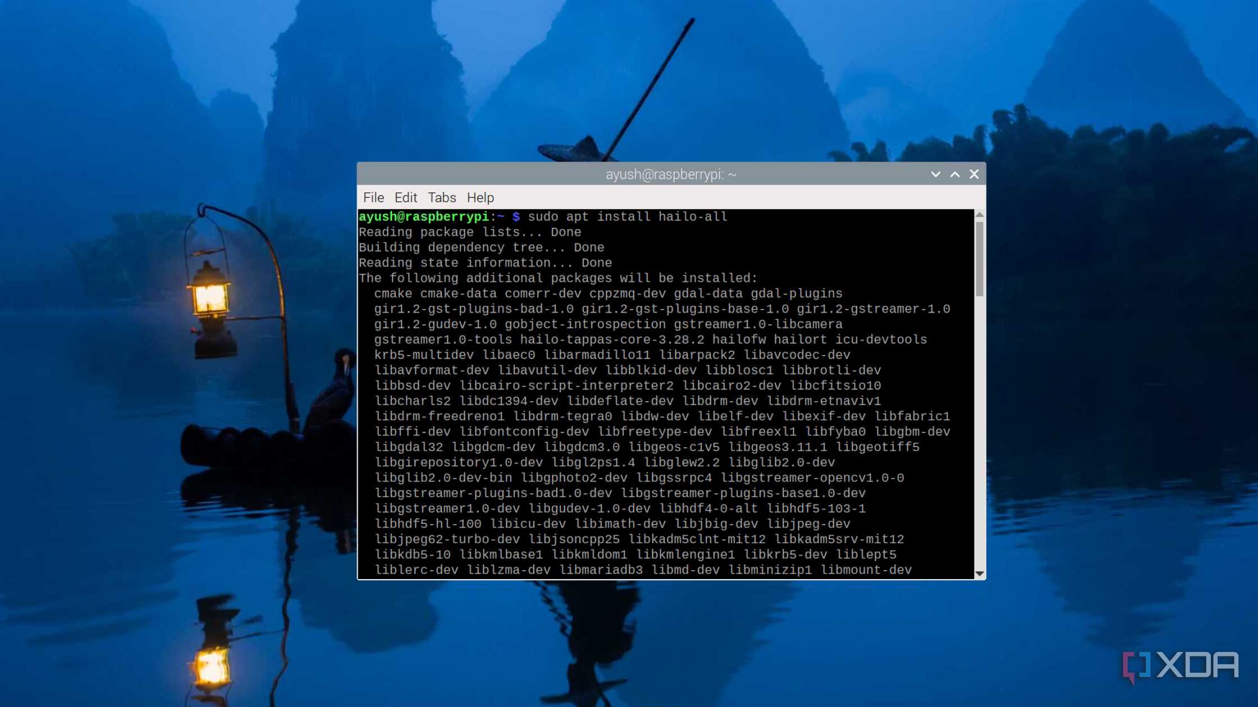This screenshot has width=1258, height=707.
Task: Click the package name 'icu-devtools'
Action: click(x=881, y=339)
